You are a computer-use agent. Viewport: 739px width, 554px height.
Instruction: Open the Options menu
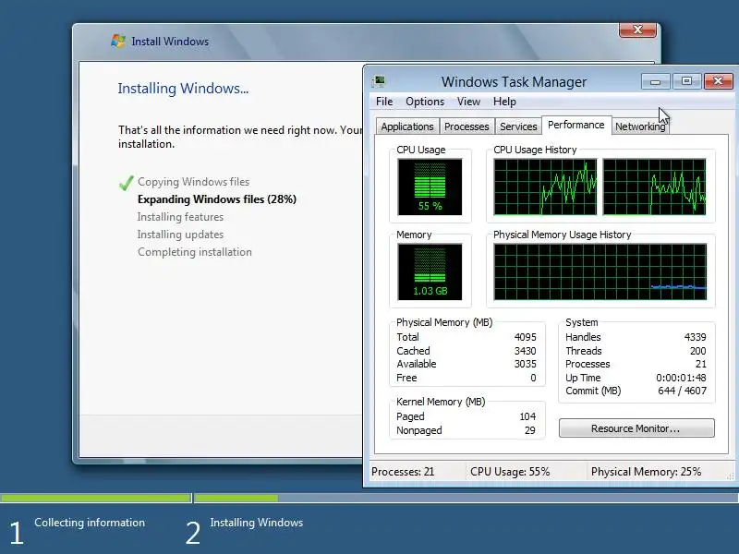pos(425,102)
